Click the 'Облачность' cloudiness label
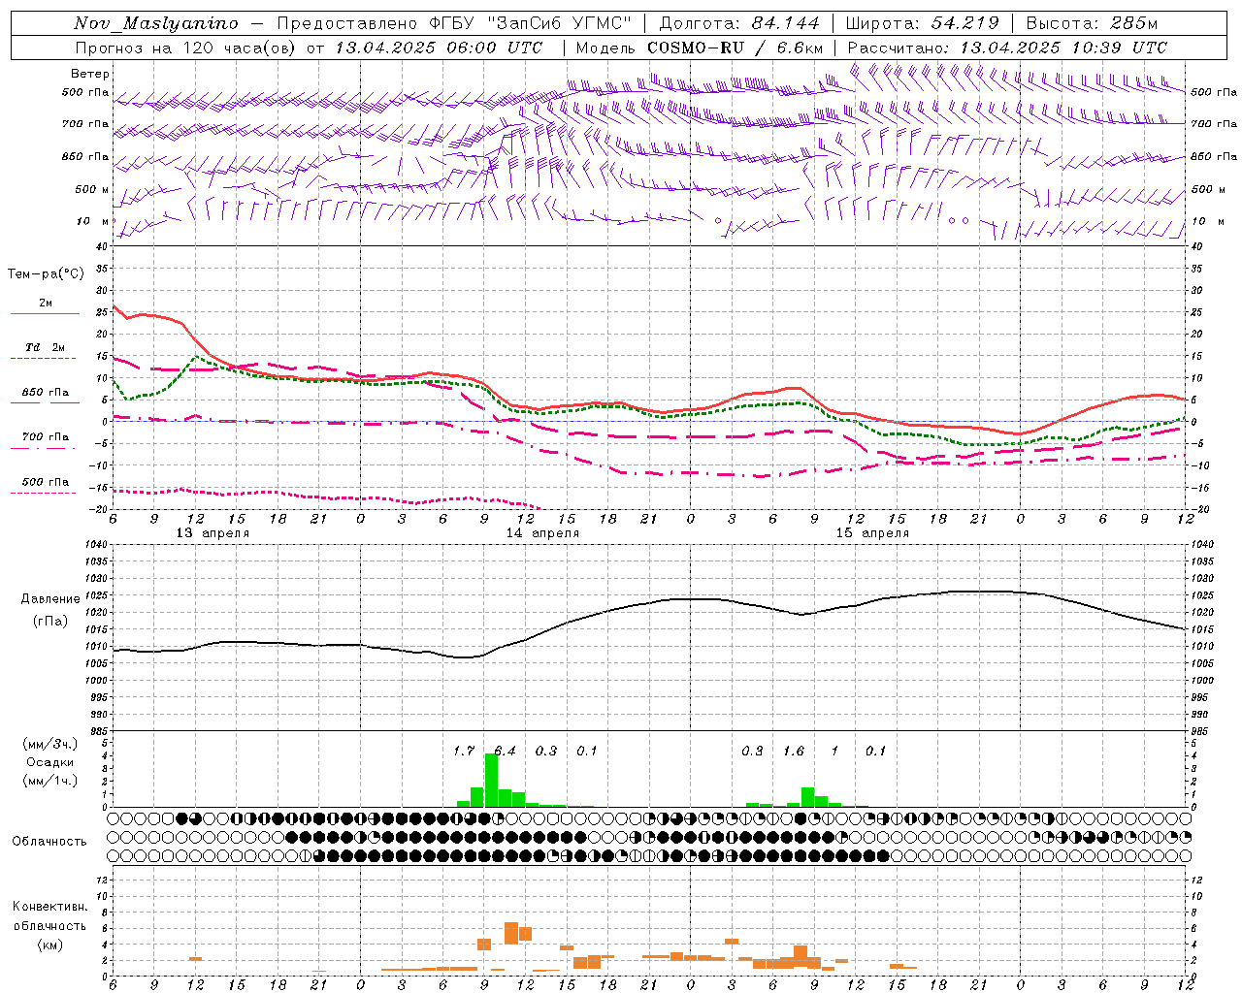1242x993 pixels. click(49, 842)
